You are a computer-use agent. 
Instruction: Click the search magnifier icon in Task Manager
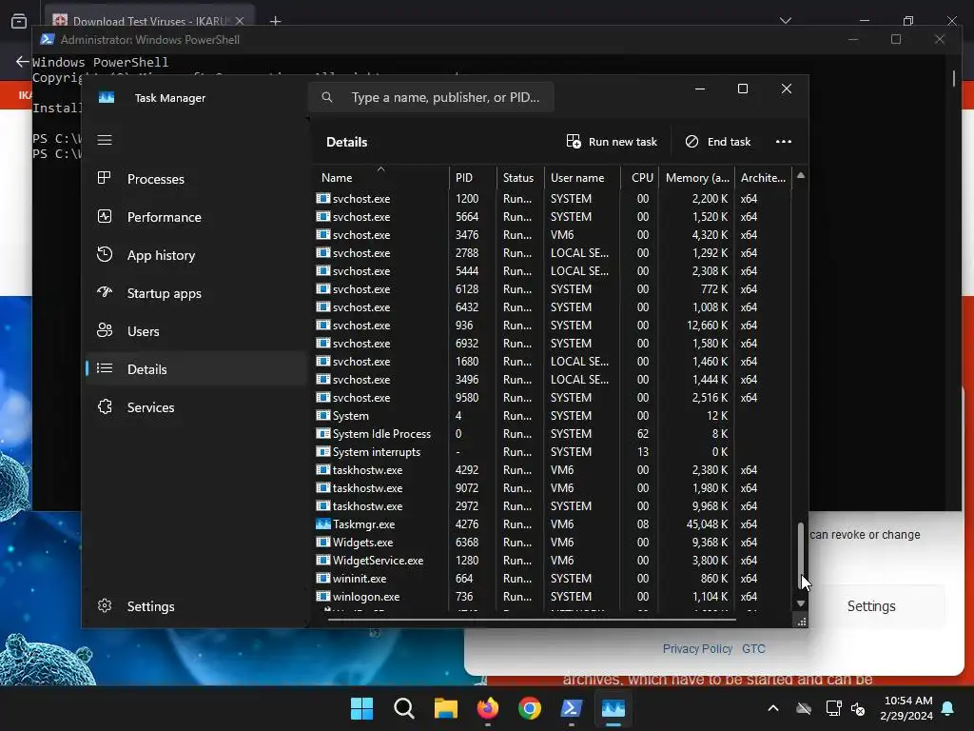pos(327,98)
